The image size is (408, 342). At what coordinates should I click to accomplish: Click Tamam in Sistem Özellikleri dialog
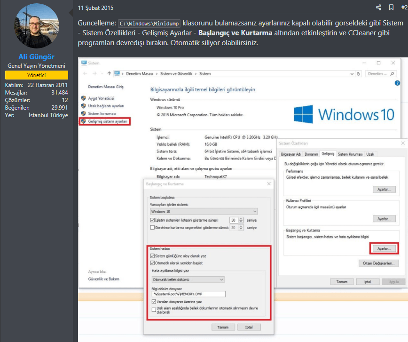[x=342, y=282]
